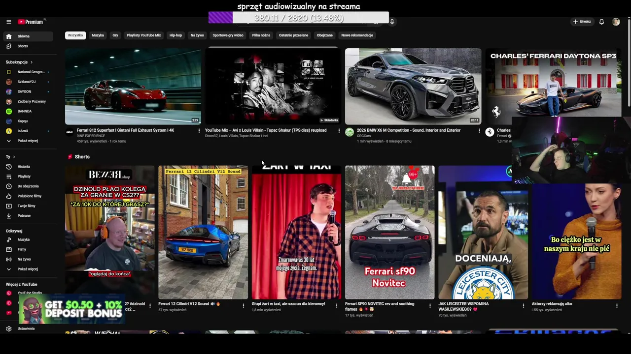Open Twoje filmy in sidebar
Image resolution: width=631 pixels, height=354 pixels.
pos(28,206)
